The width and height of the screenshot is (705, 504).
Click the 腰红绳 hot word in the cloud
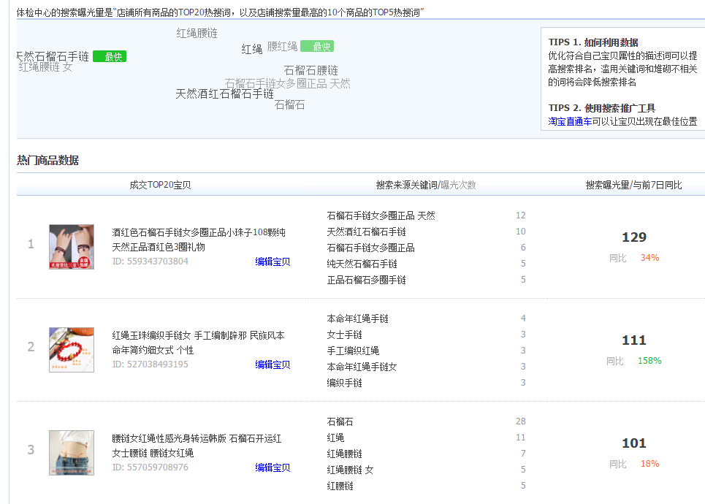point(282,47)
